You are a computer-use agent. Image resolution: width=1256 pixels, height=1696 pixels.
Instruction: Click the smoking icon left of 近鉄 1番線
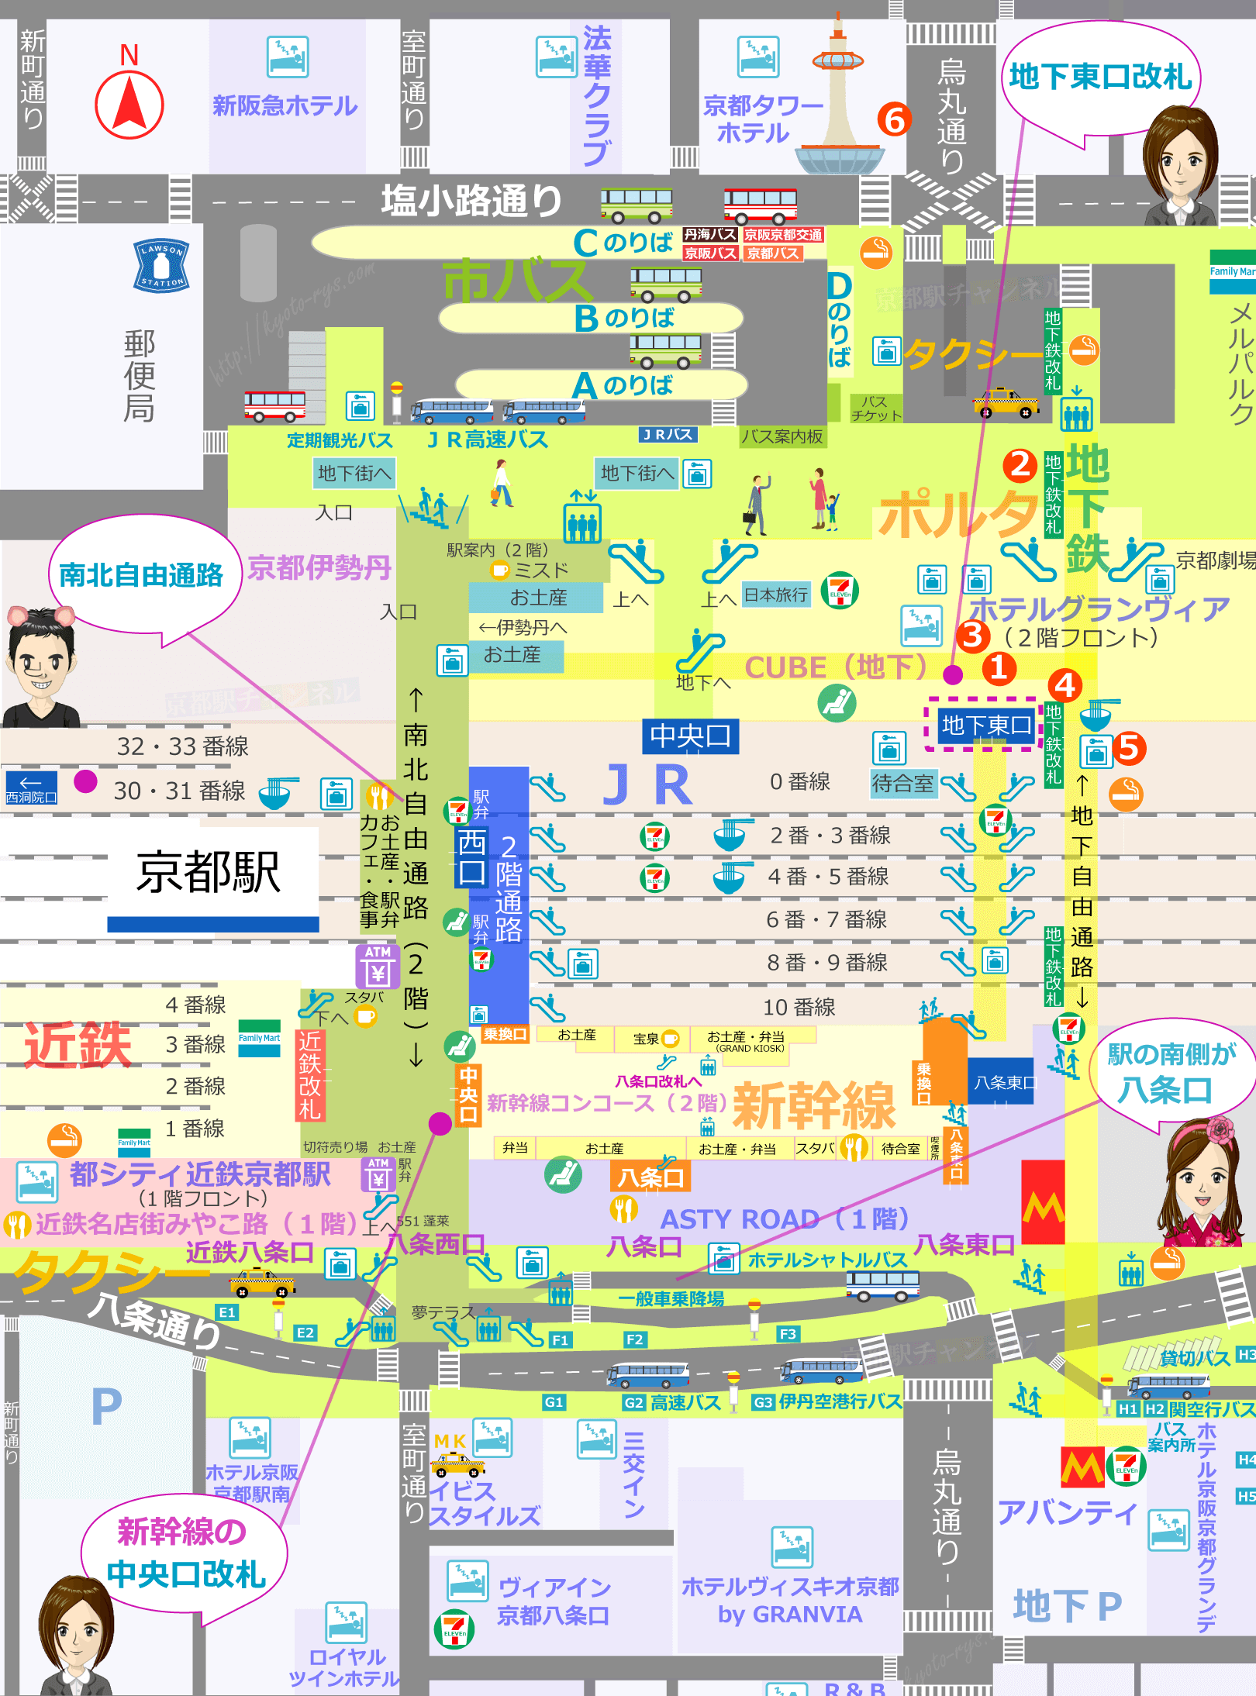pos(64,1140)
